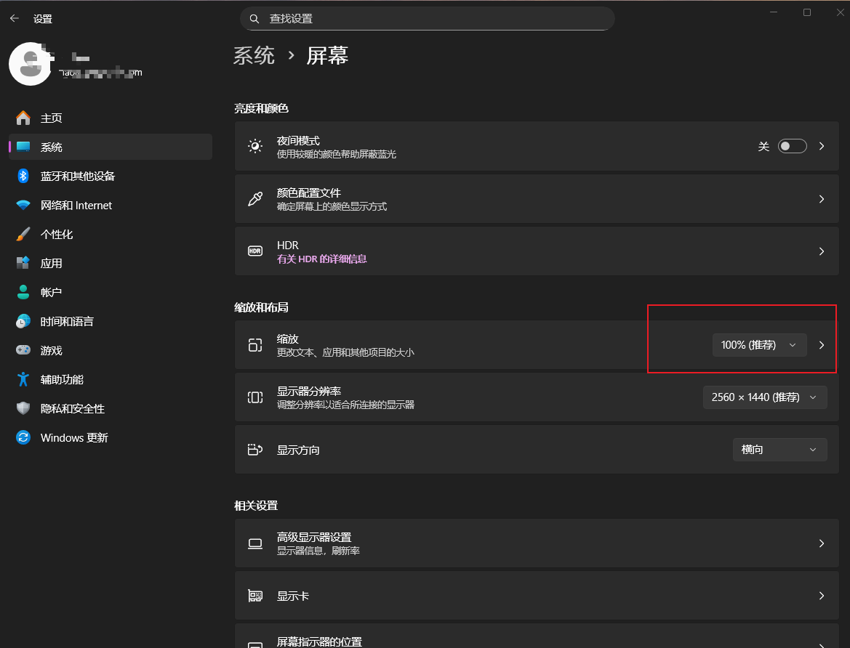The image size is (850, 648).
Task: Click the 系统 breadcrumb in the header
Action: tap(254, 56)
